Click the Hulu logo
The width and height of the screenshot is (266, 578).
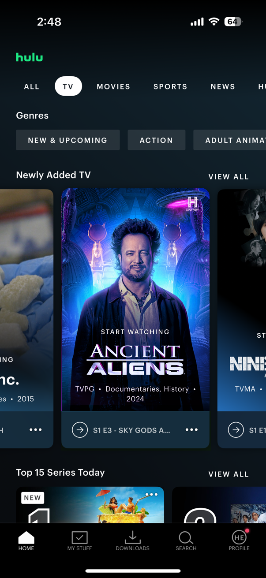pyautogui.click(x=30, y=57)
